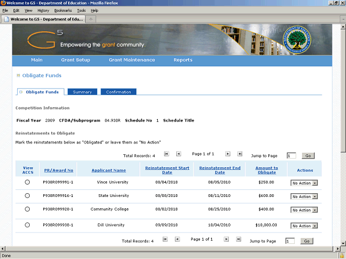Click the Department of Education seal

[x=297, y=39]
